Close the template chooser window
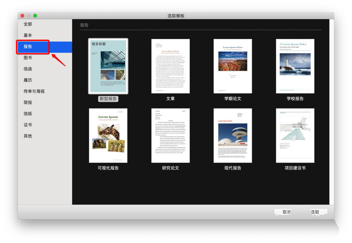This screenshot has height=243, width=352. coord(22,16)
